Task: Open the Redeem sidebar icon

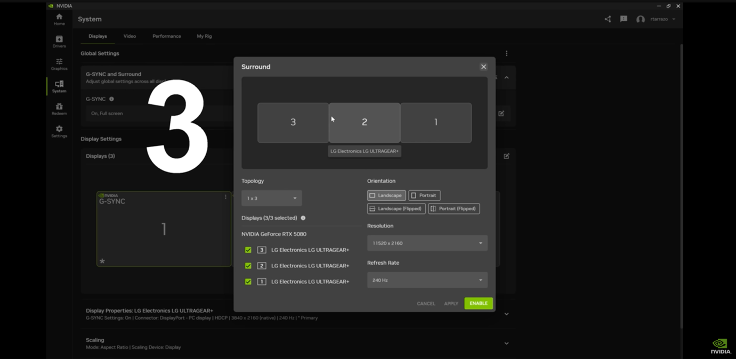Action: [59, 109]
